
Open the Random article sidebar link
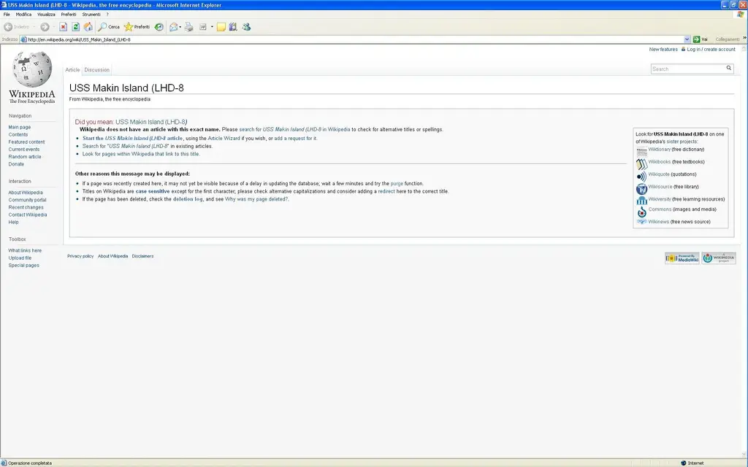(x=25, y=157)
